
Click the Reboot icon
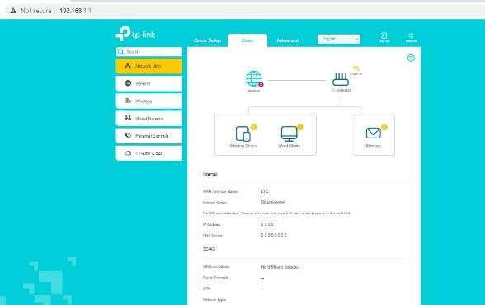point(411,37)
